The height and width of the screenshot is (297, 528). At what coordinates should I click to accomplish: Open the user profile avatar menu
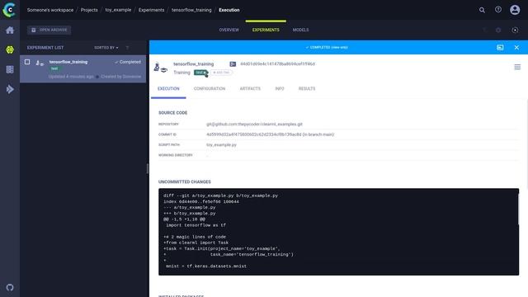point(515,10)
